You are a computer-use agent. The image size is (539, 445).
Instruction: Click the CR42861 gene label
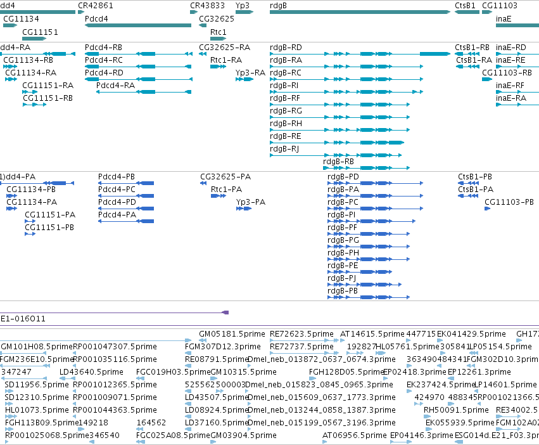[96, 6]
